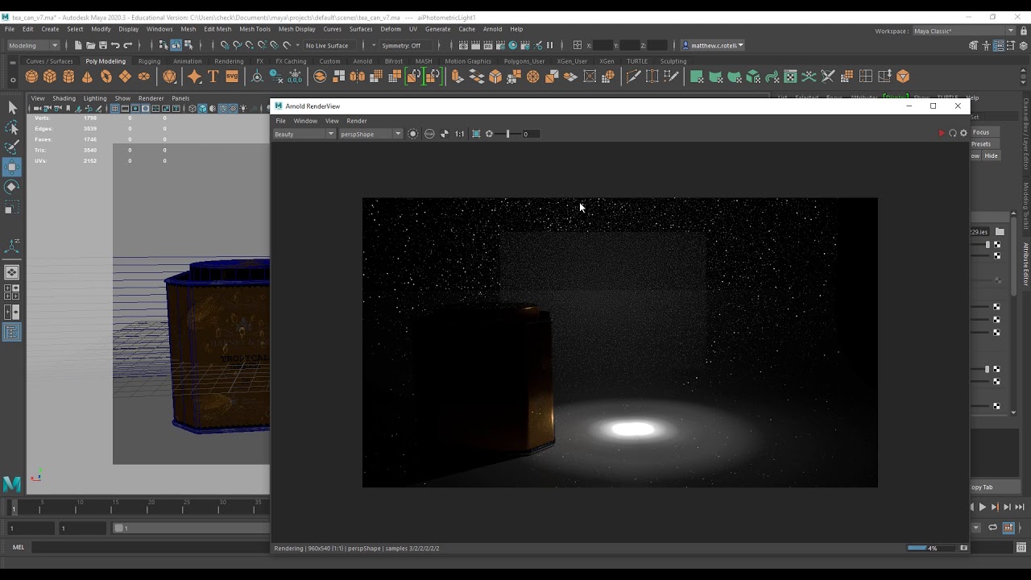Create polygon type text with T icon
This screenshot has height=580, width=1031.
point(213,77)
